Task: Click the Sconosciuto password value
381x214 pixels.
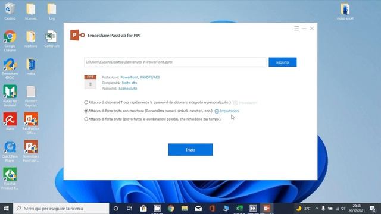Action: click(x=128, y=89)
